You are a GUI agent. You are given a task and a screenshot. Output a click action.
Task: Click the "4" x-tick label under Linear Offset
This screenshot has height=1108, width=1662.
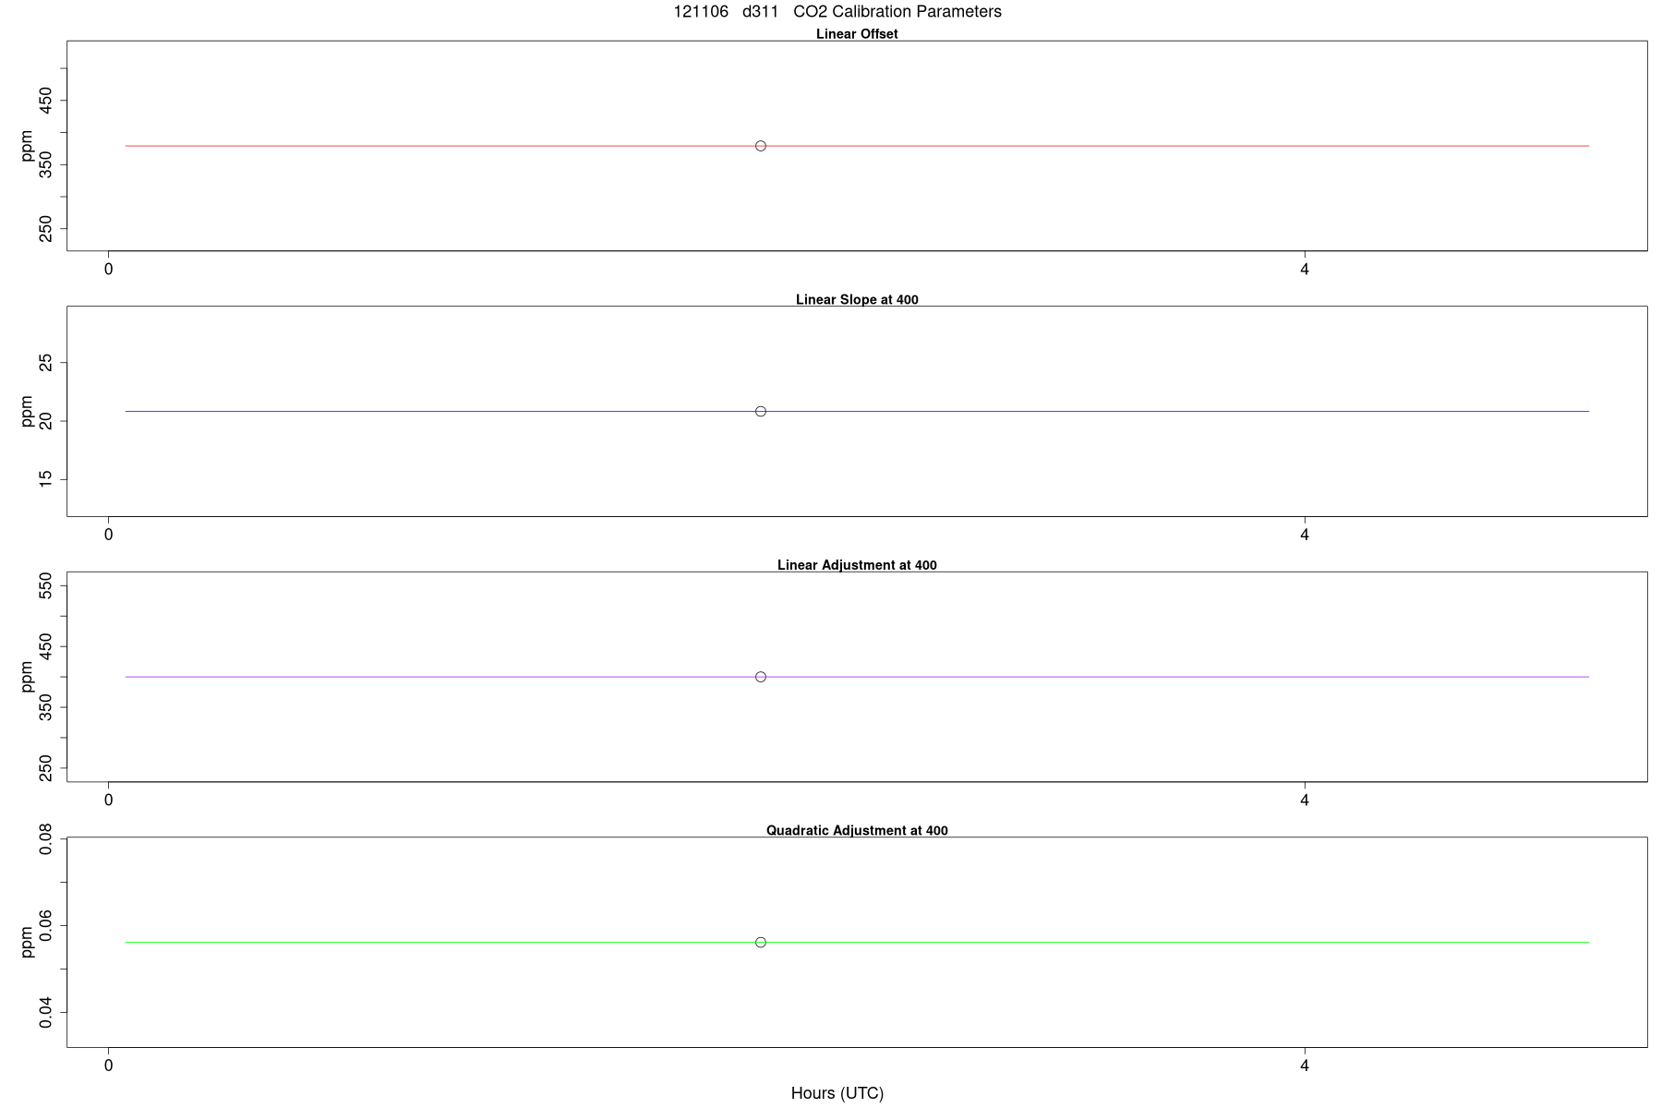1305,270
